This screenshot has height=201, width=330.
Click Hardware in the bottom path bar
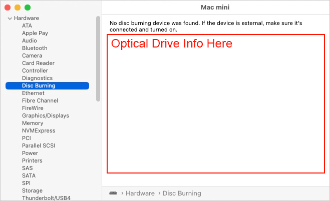coord(140,193)
